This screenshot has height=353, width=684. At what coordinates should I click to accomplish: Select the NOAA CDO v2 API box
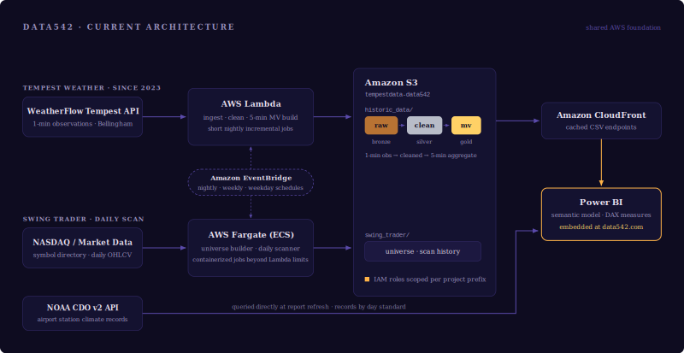[82, 314]
